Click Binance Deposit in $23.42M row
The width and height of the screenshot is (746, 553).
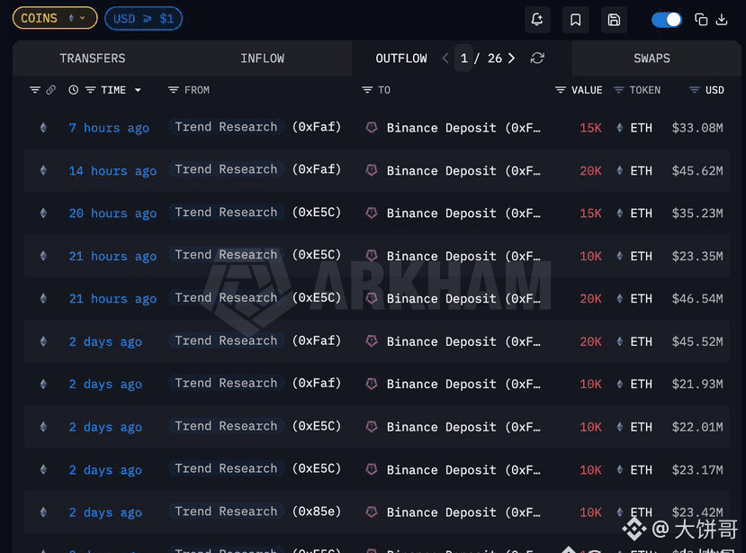pos(463,512)
